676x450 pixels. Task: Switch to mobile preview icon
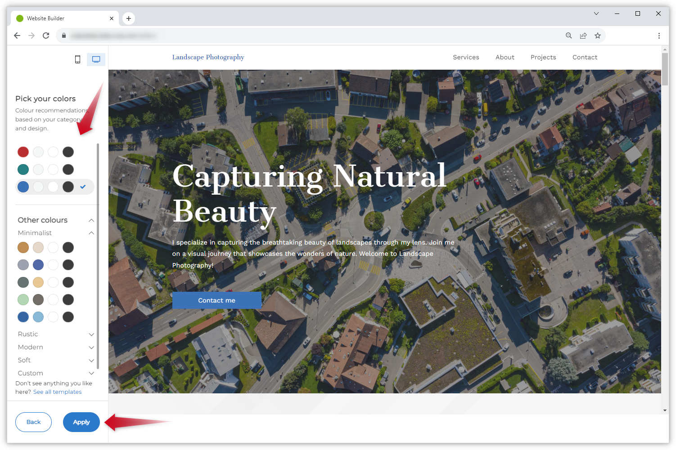tap(77, 59)
